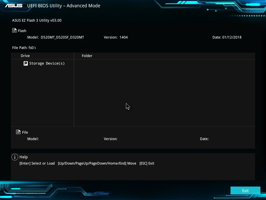This screenshot has height=200, width=266.
Task: Click the File section Version: label
Action: [110, 139]
